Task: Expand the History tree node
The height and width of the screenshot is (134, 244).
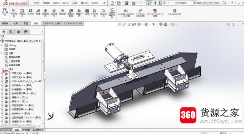Action: [2, 45]
